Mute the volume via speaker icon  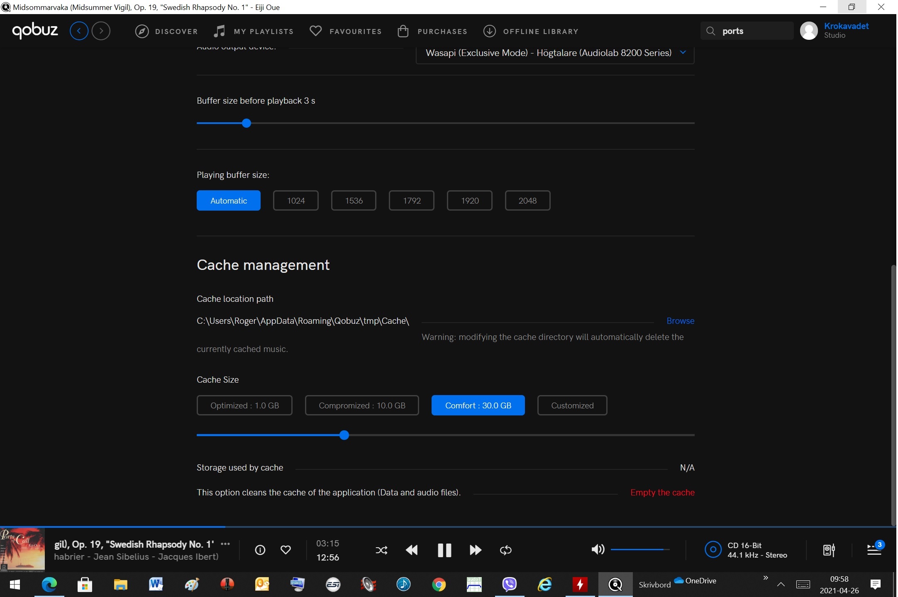coord(598,550)
